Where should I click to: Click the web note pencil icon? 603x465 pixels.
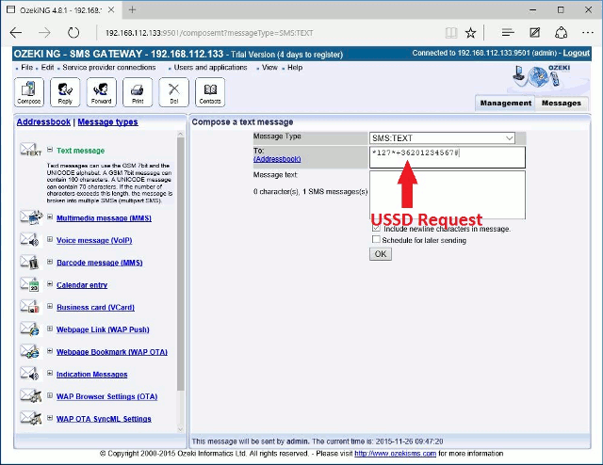(x=534, y=33)
